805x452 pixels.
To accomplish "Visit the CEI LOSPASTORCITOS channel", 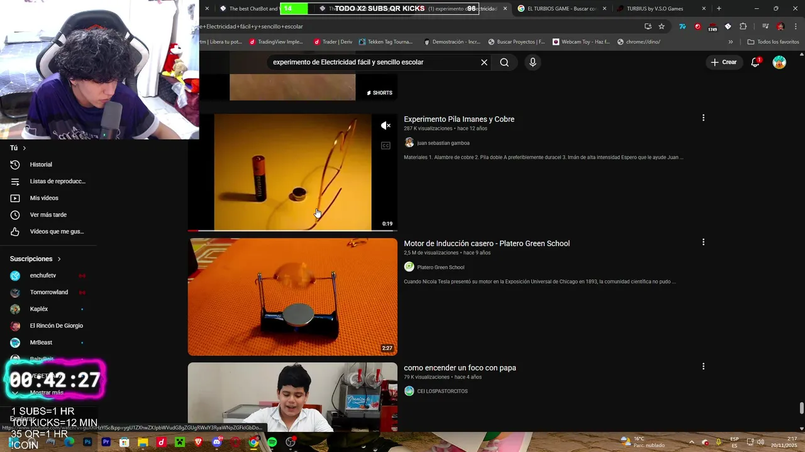I will 443,392.
